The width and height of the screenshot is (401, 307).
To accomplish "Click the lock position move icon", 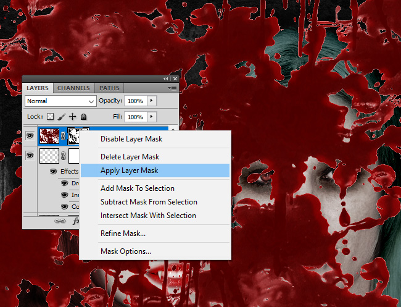I will (72, 117).
